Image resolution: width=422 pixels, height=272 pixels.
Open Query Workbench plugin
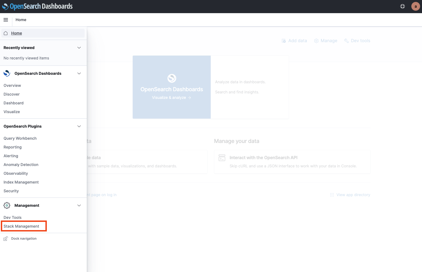pyautogui.click(x=20, y=138)
